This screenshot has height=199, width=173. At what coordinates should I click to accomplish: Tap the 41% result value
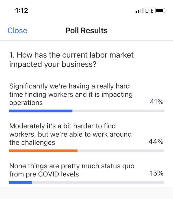pyautogui.click(x=157, y=102)
